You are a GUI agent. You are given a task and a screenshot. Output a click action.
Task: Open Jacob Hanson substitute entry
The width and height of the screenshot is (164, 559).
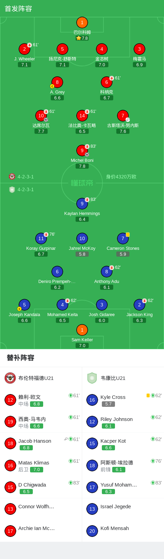(x=41, y=444)
